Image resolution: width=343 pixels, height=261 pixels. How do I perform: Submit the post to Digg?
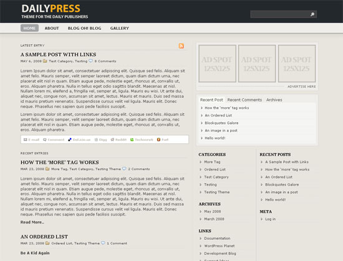tap(100, 140)
